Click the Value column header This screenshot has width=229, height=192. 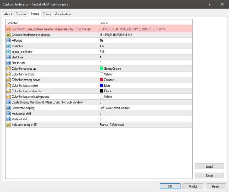[145, 23]
